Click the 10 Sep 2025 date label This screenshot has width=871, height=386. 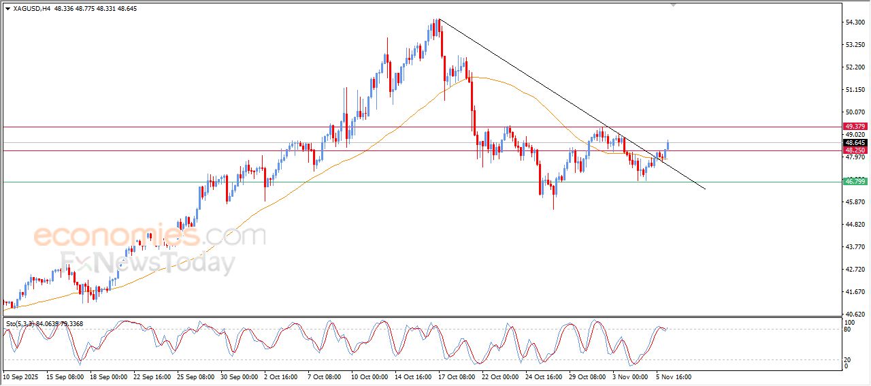(x=19, y=376)
